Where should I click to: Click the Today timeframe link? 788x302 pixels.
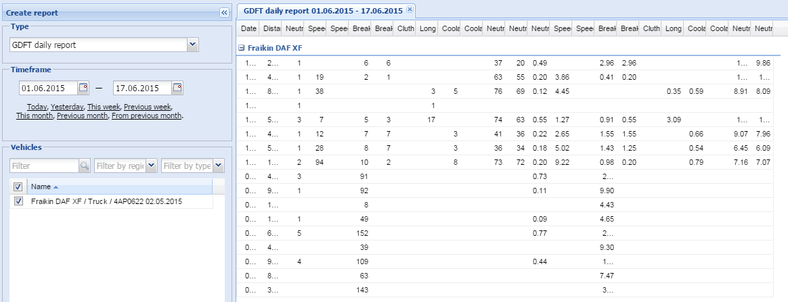point(37,107)
